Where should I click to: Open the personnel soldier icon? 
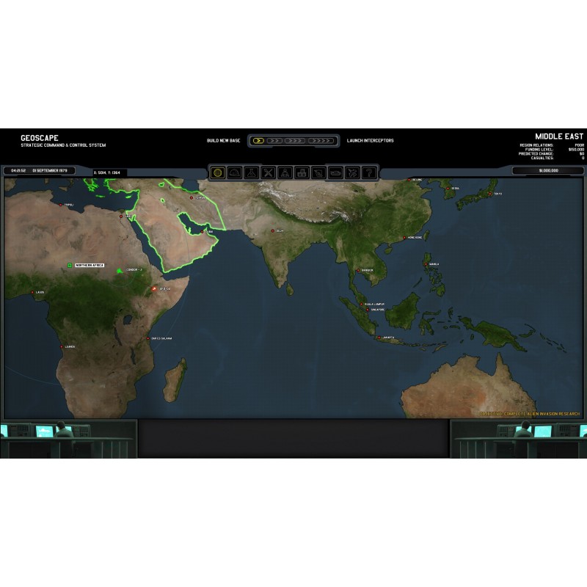tap(285, 172)
